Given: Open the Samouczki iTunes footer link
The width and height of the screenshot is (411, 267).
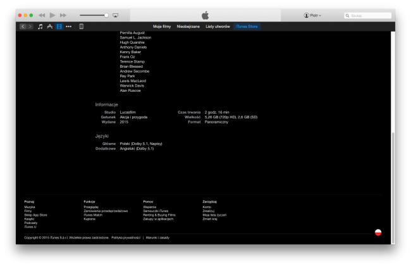Looking at the screenshot, I should point(156,211).
